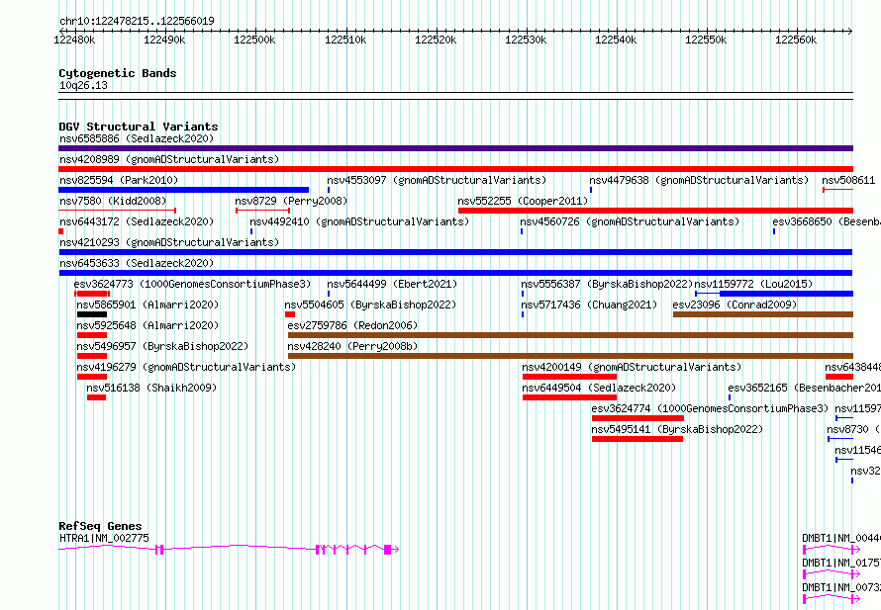Click nsv4479638 (gnomADStructuralVariants) label
Screen dimensions: 881x610
tap(699, 180)
